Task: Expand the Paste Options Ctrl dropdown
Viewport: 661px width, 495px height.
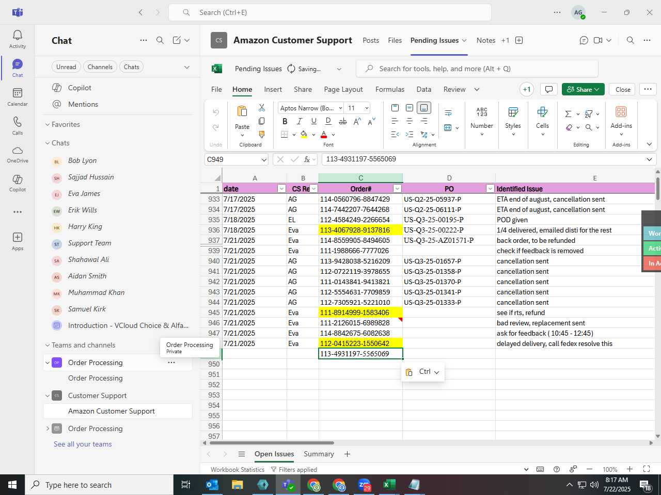Action: [436, 372]
